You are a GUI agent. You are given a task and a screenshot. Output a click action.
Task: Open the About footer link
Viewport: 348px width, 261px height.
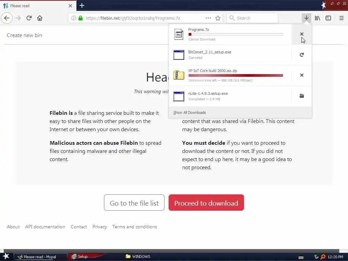click(13, 227)
